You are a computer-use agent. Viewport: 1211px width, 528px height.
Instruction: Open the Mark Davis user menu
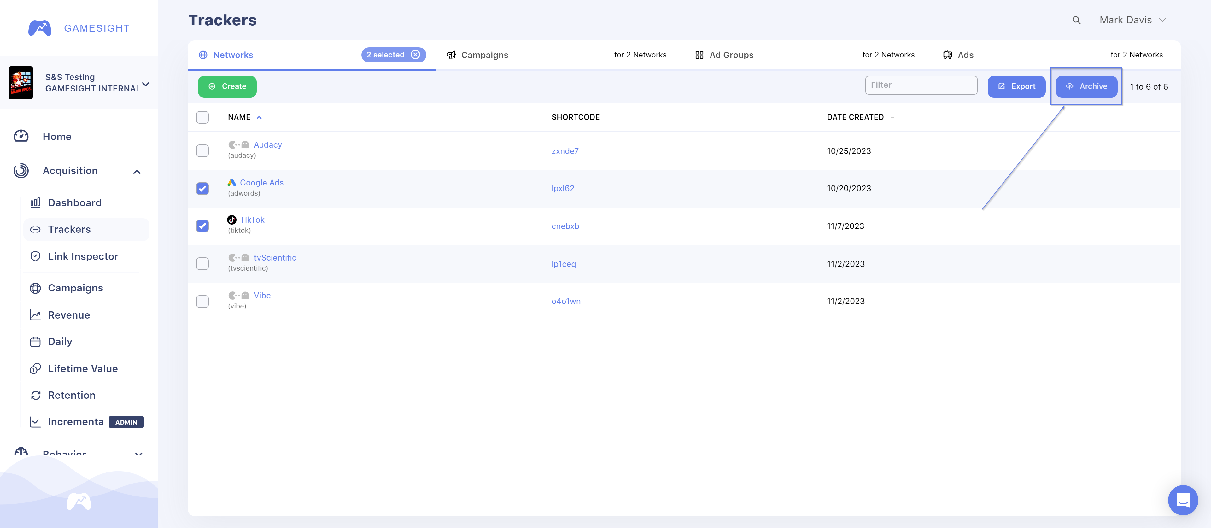point(1132,20)
